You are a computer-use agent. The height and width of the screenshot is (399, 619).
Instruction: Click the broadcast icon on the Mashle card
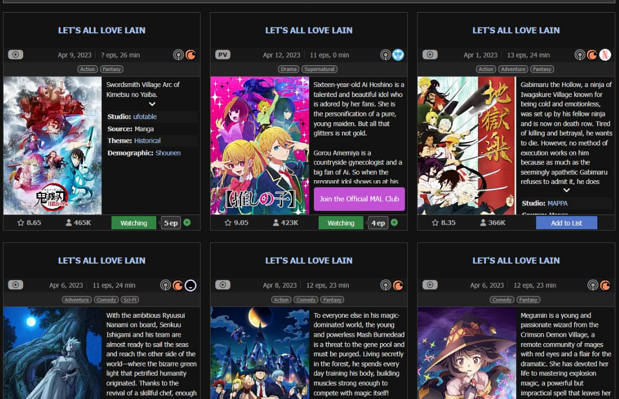(386, 285)
